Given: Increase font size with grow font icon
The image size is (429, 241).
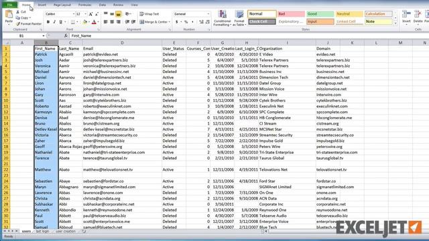Looking at the screenshot, I should point(90,14).
